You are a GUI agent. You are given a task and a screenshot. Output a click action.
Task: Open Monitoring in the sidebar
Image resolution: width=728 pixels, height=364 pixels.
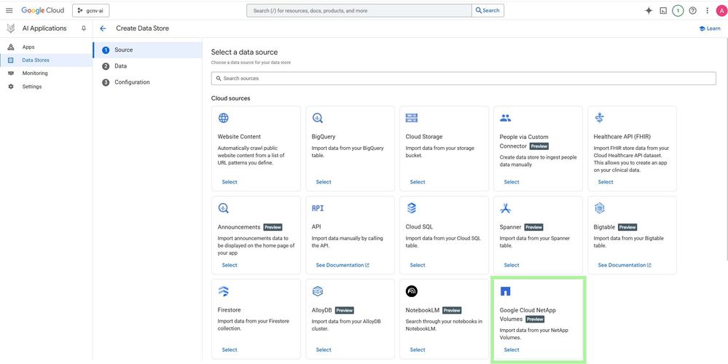(x=35, y=74)
